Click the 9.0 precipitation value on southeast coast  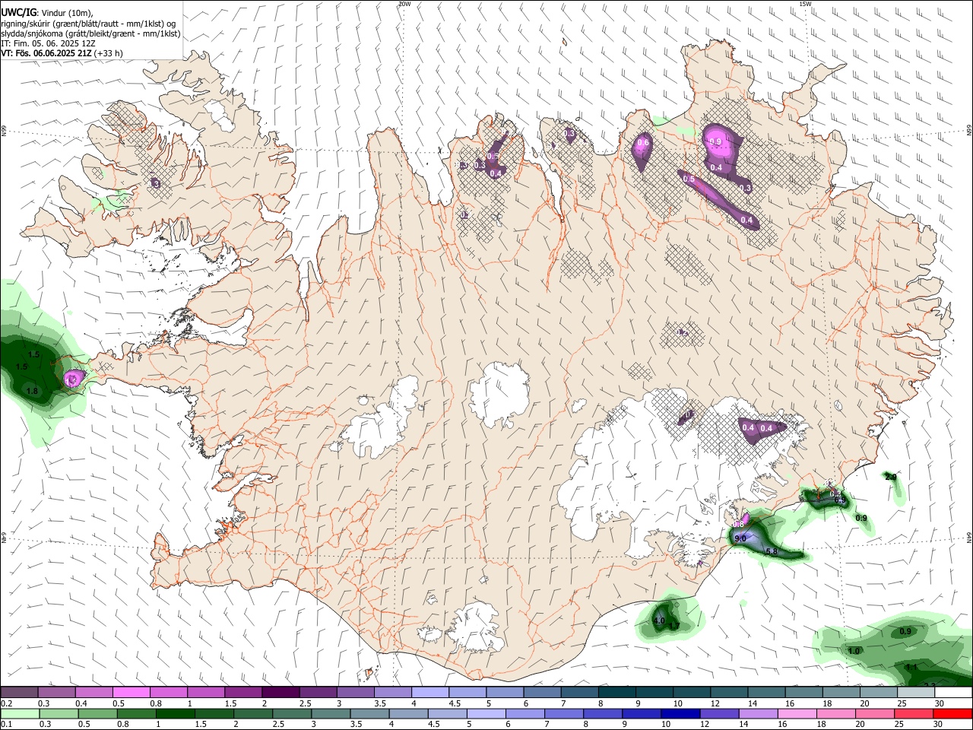click(740, 538)
